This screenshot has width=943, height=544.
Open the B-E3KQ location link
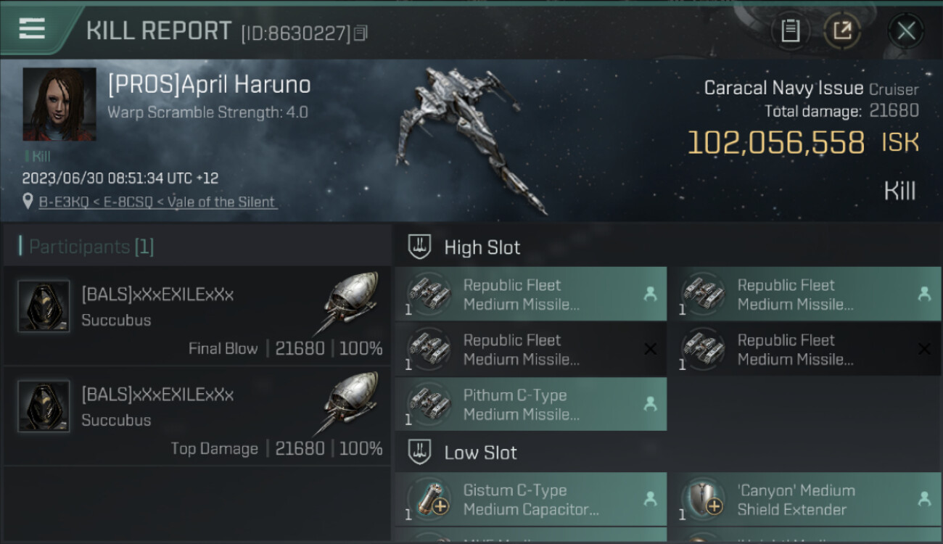click(157, 202)
